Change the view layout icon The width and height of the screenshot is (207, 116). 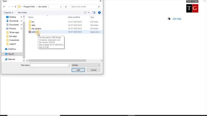(x=85, y=13)
